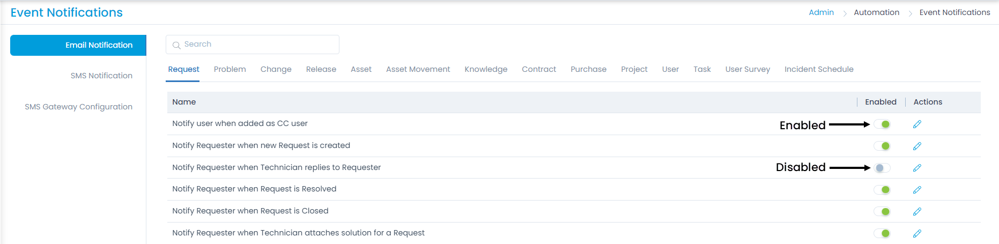
Task: Edit 'Technician attaches solution for a Request' notification
Action: coord(917,234)
